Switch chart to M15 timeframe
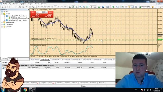The image size is (163, 92). 45,7
